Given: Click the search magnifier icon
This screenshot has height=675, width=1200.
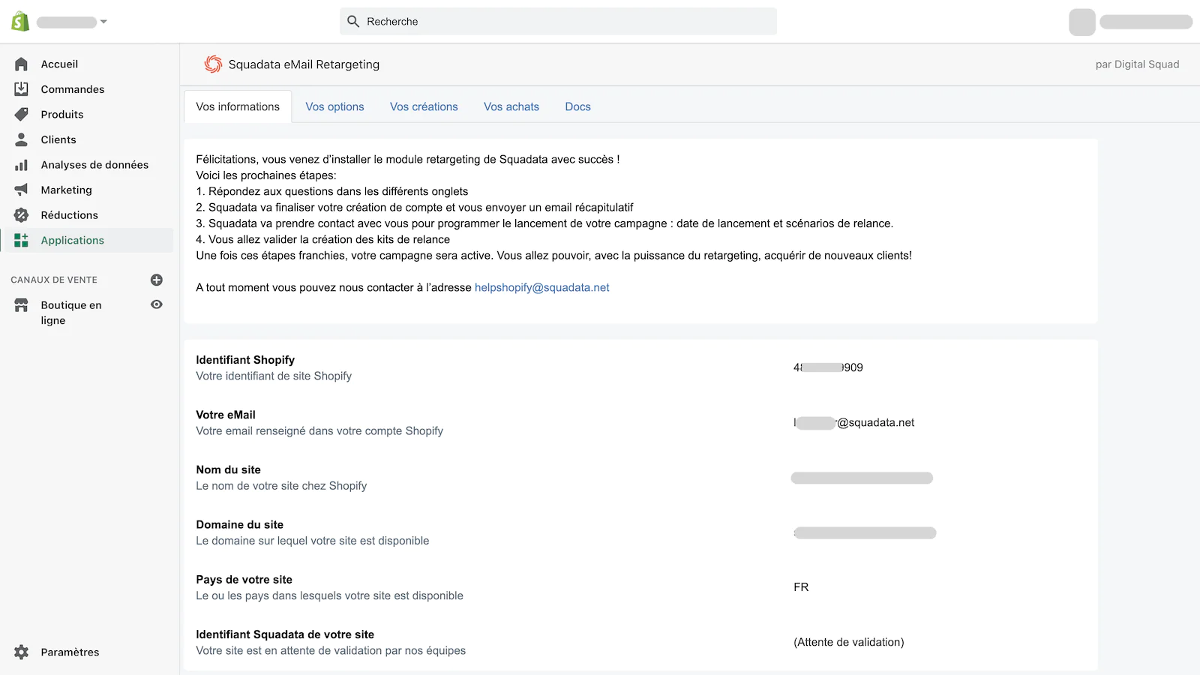Looking at the screenshot, I should tap(353, 22).
